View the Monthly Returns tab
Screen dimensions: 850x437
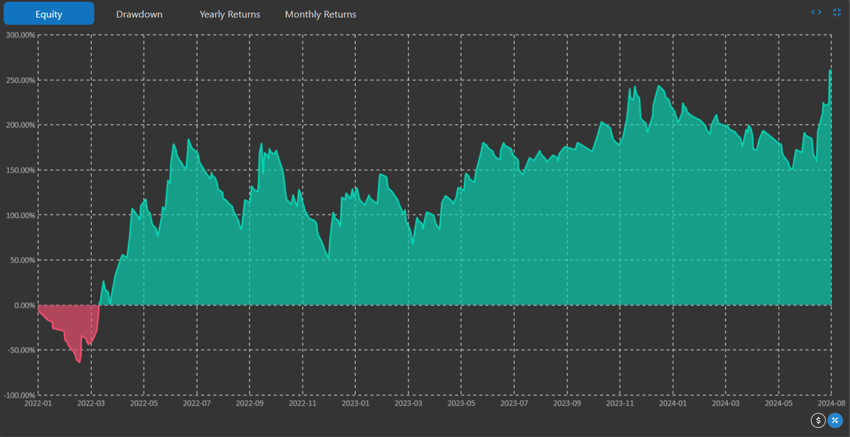[320, 14]
